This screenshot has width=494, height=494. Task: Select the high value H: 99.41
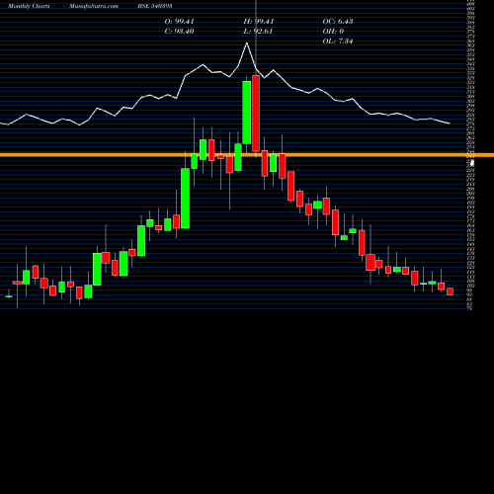pyautogui.click(x=259, y=22)
